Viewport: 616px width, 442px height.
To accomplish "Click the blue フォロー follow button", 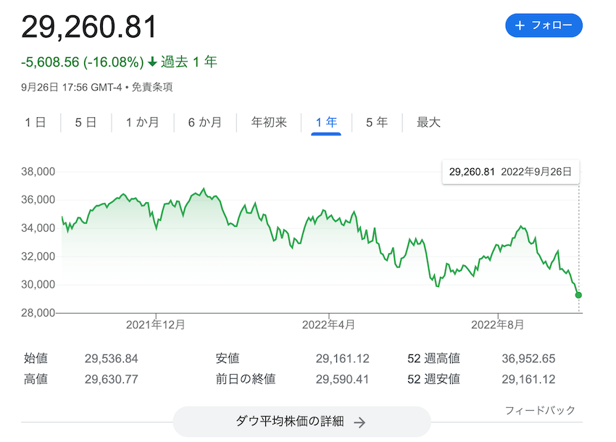I will pyautogui.click(x=544, y=25).
